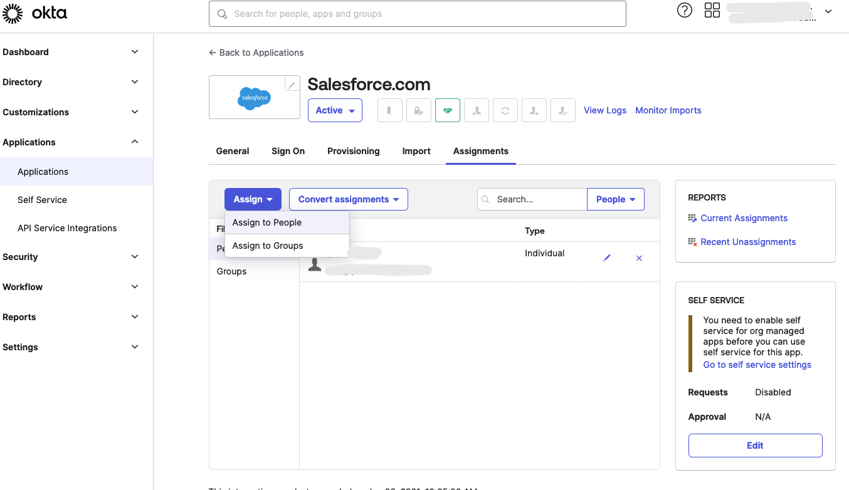849x490 pixels.
Task: Toggle the Assign dropdown button
Action: [253, 199]
